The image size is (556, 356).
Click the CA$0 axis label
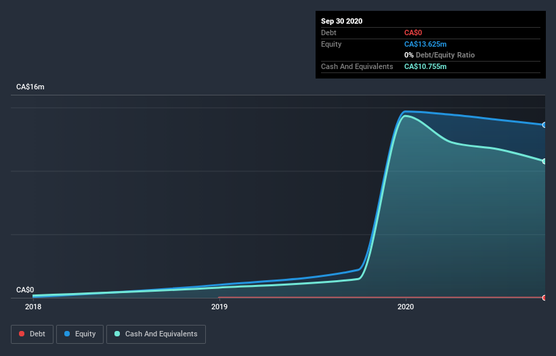point(25,290)
